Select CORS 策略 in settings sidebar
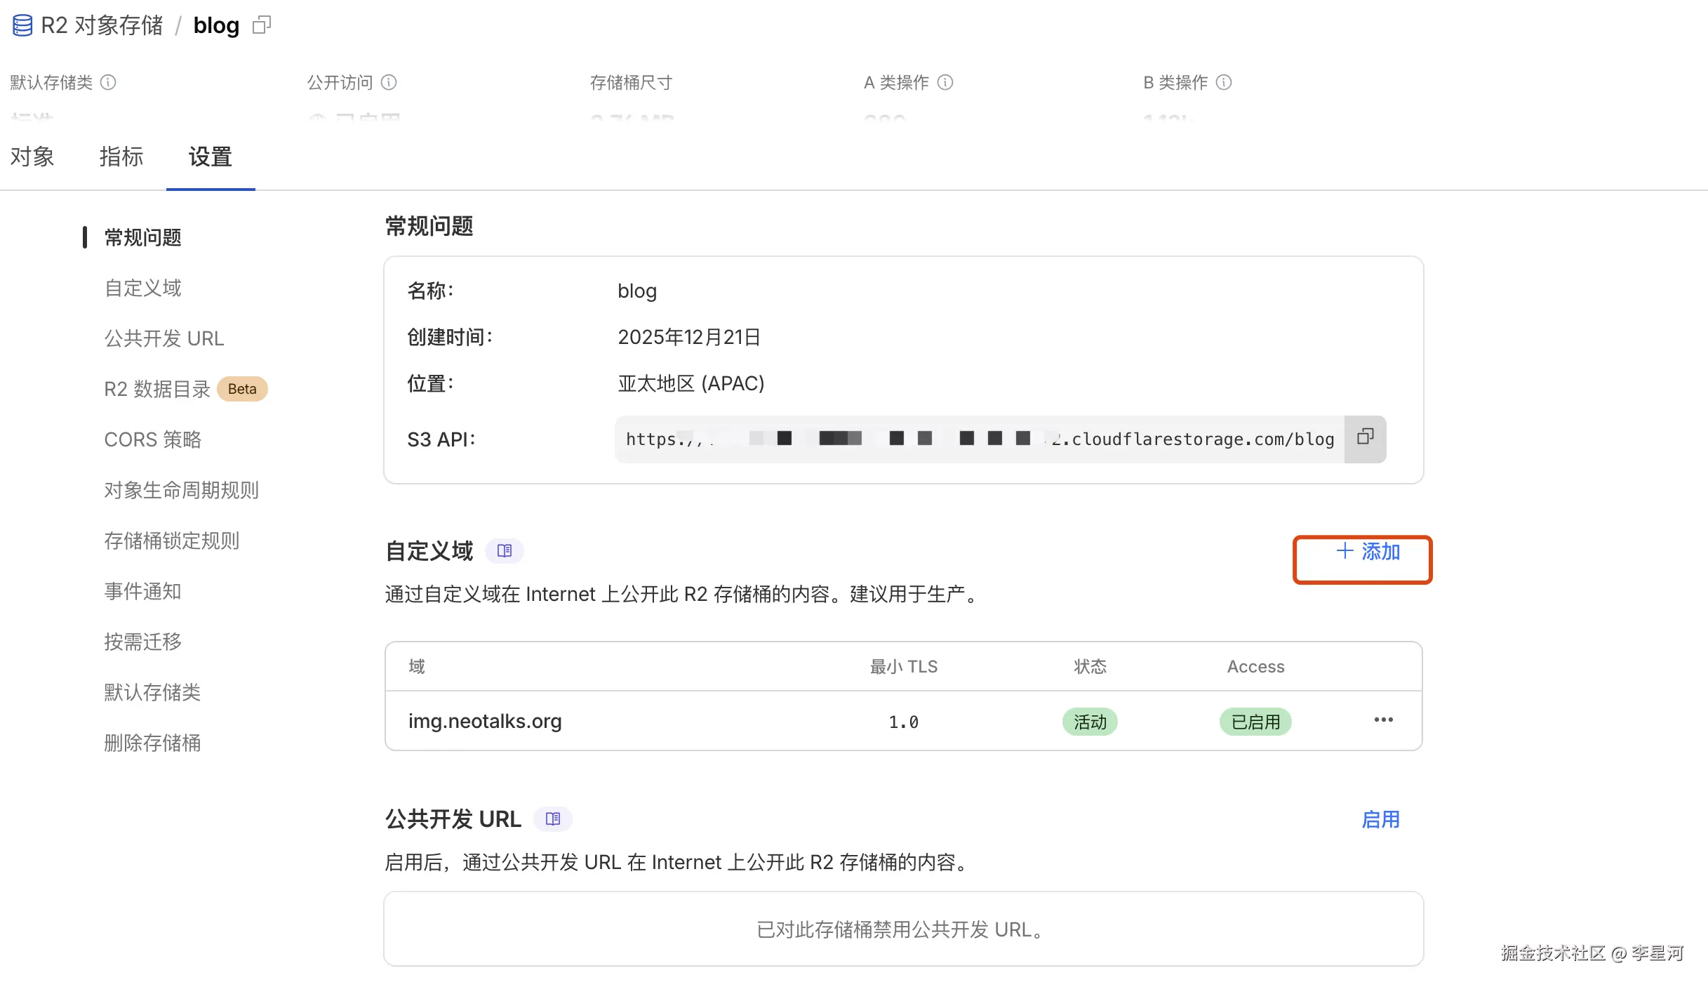Screen dimensions: 1708x987 click(x=153, y=439)
